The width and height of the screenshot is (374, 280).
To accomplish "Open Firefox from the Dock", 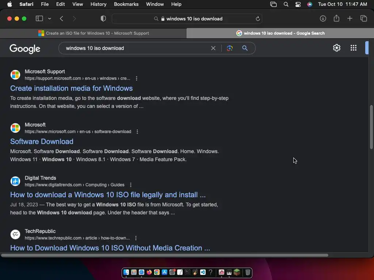I will [x=149, y=272].
